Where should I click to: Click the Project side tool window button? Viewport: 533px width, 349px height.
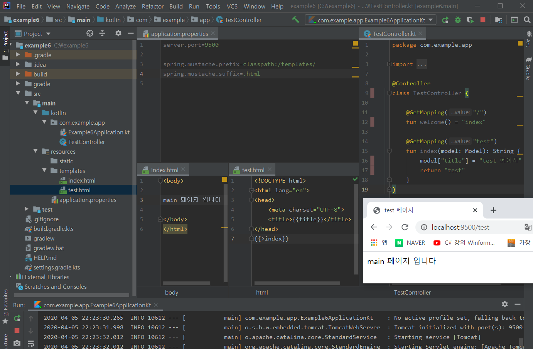point(5,45)
